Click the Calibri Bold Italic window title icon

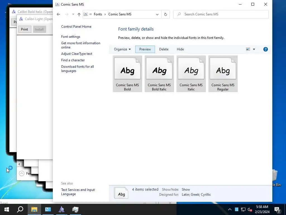[x=14, y=12]
